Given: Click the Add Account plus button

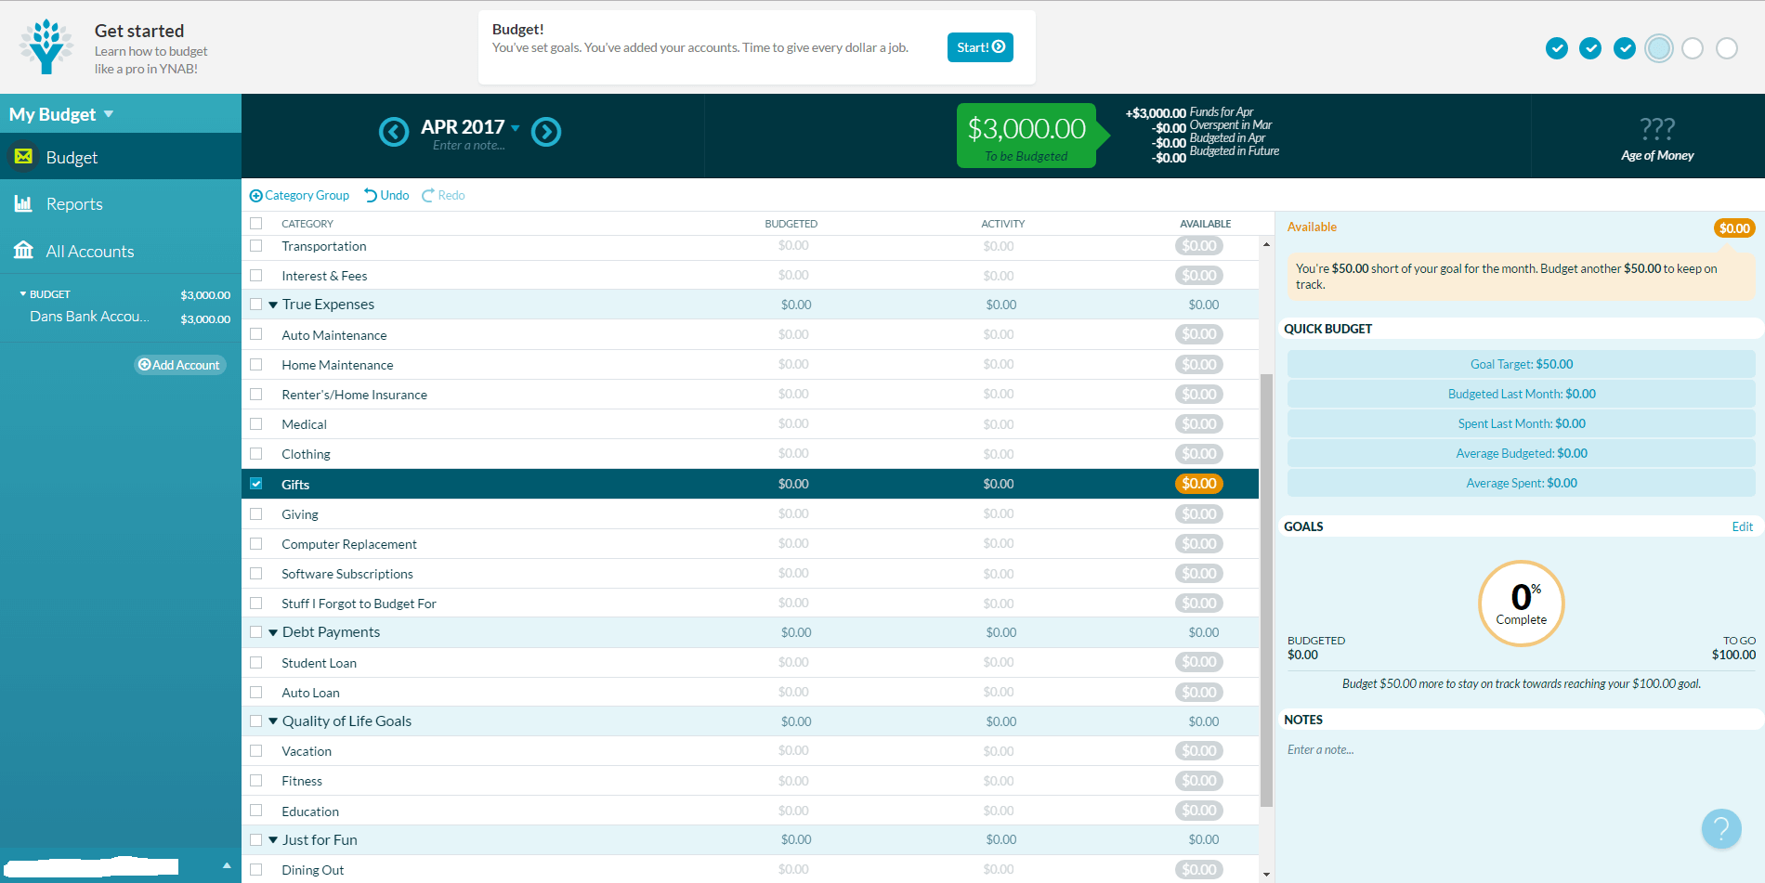Looking at the screenshot, I should 179,365.
